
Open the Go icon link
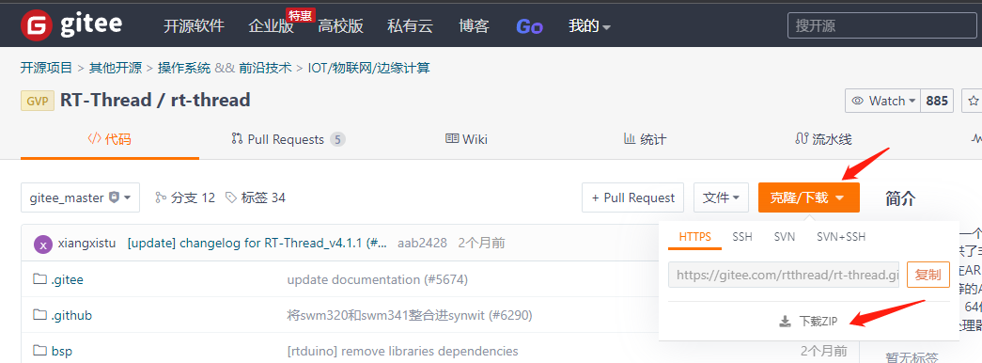(x=529, y=26)
